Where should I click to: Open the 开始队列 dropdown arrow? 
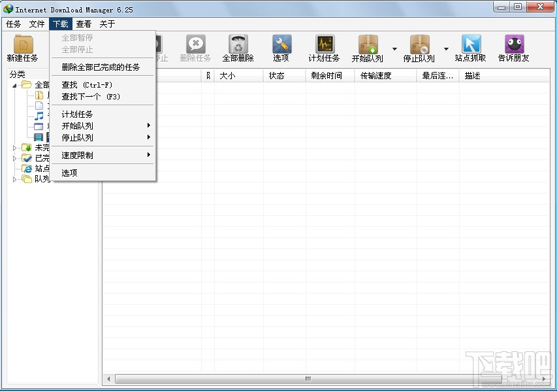[x=394, y=48]
